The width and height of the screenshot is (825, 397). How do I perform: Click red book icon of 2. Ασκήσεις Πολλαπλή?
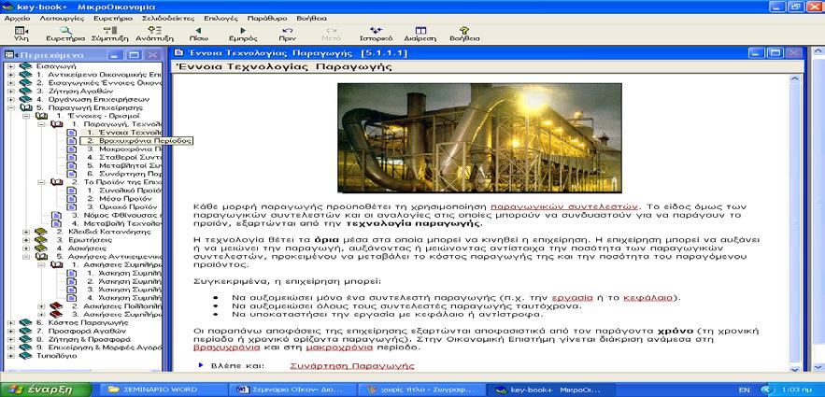point(56,305)
